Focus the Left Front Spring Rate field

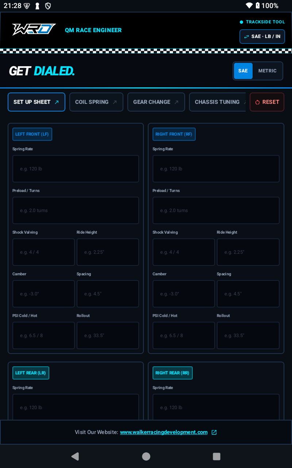(76, 169)
